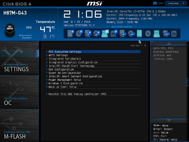Image resolution: width=189 pixels, height=142 pixels.
Task: Select the UEFI CD/DVD boot device icon
Action: 79,33
